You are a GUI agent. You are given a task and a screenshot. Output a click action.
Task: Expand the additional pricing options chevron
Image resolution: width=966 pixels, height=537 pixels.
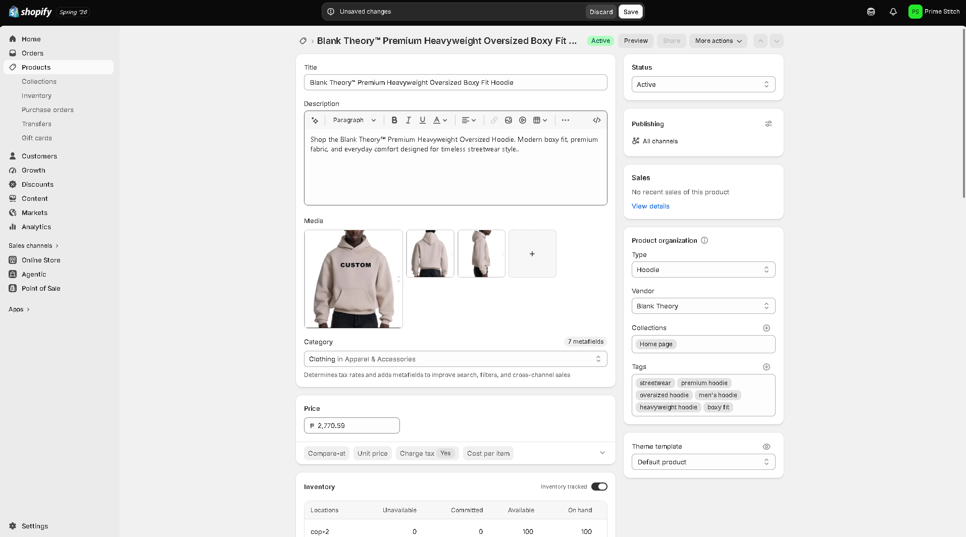[x=602, y=453]
